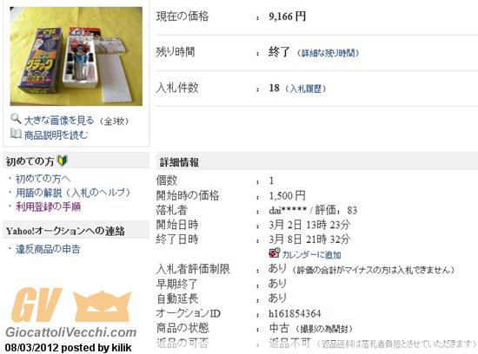Viewport: 478px width, 354px height.
Task: Open 商品説明を読む link
Action: pyautogui.click(x=56, y=134)
